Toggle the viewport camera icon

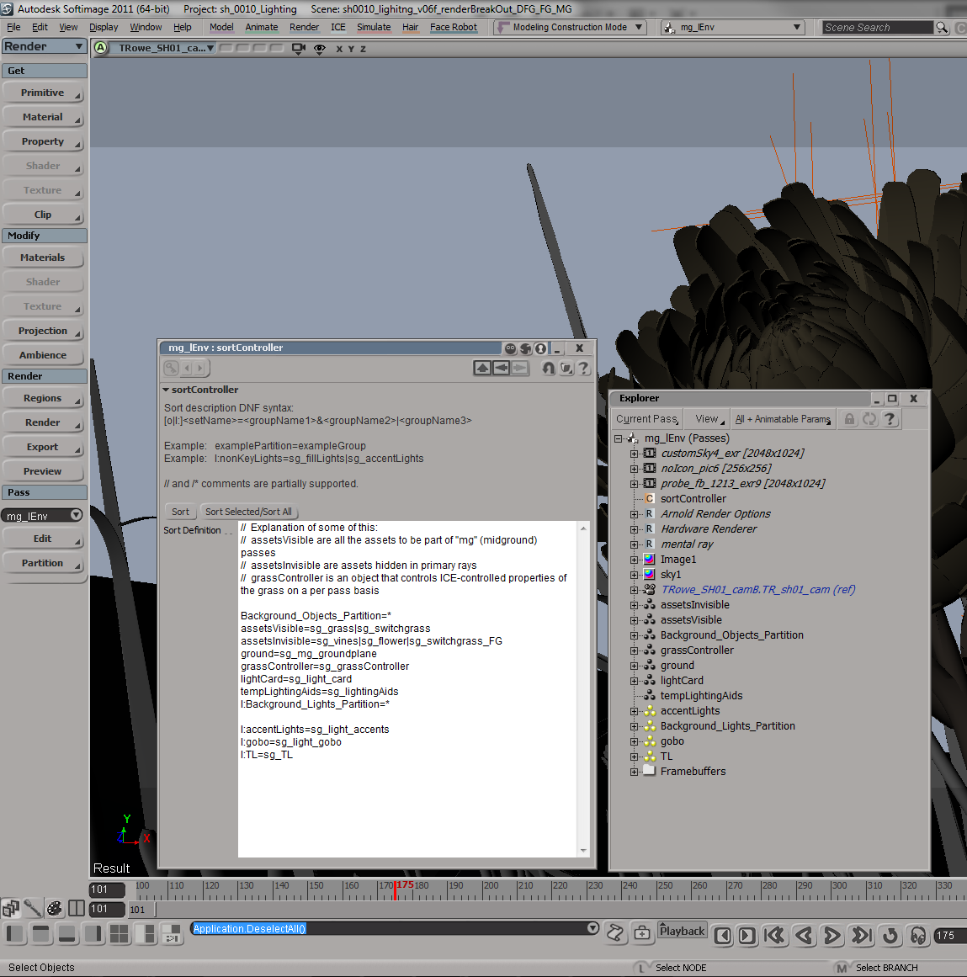tap(298, 49)
